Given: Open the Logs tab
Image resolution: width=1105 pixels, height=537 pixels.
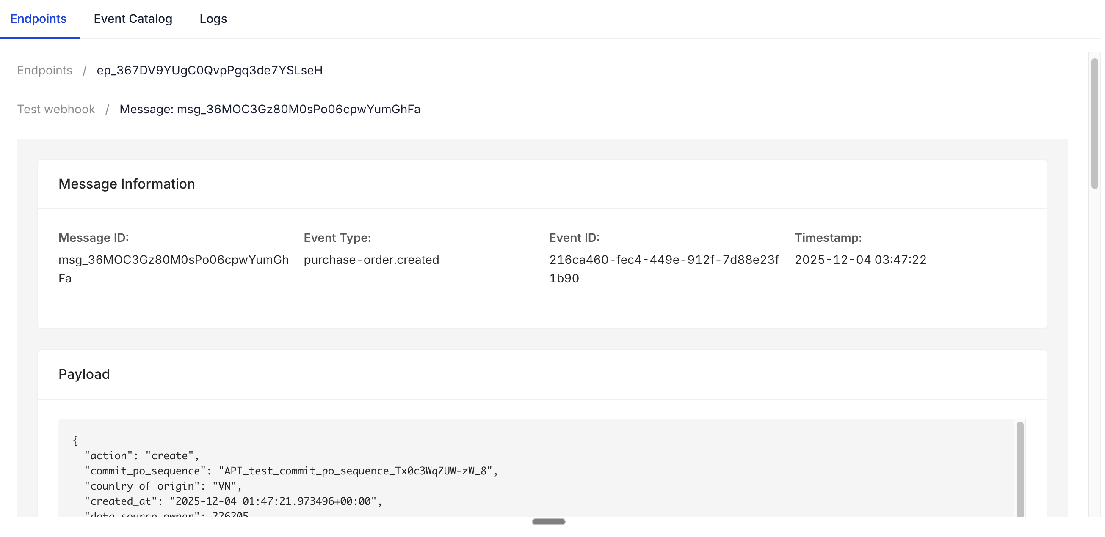Looking at the screenshot, I should click(x=213, y=19).
